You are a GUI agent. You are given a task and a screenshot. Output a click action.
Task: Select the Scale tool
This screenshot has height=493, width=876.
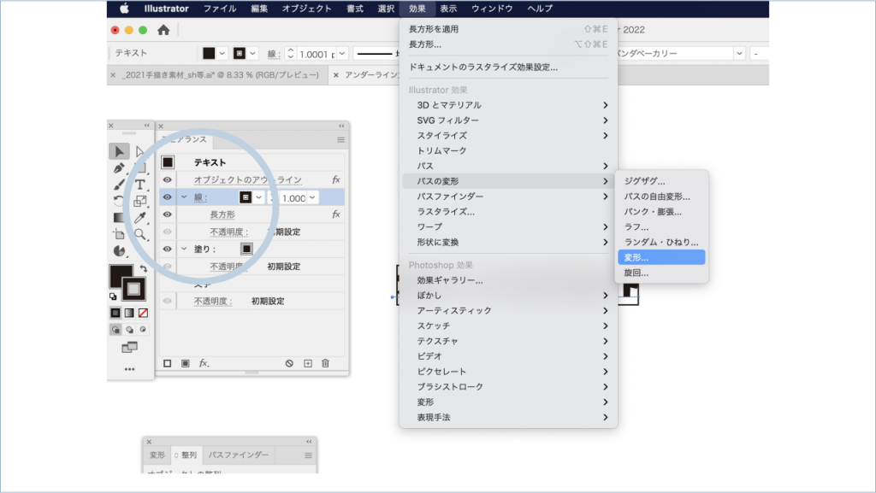pos(139,201)
